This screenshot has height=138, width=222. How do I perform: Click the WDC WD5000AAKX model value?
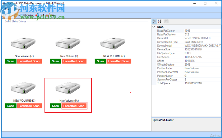tap(203, 46)
